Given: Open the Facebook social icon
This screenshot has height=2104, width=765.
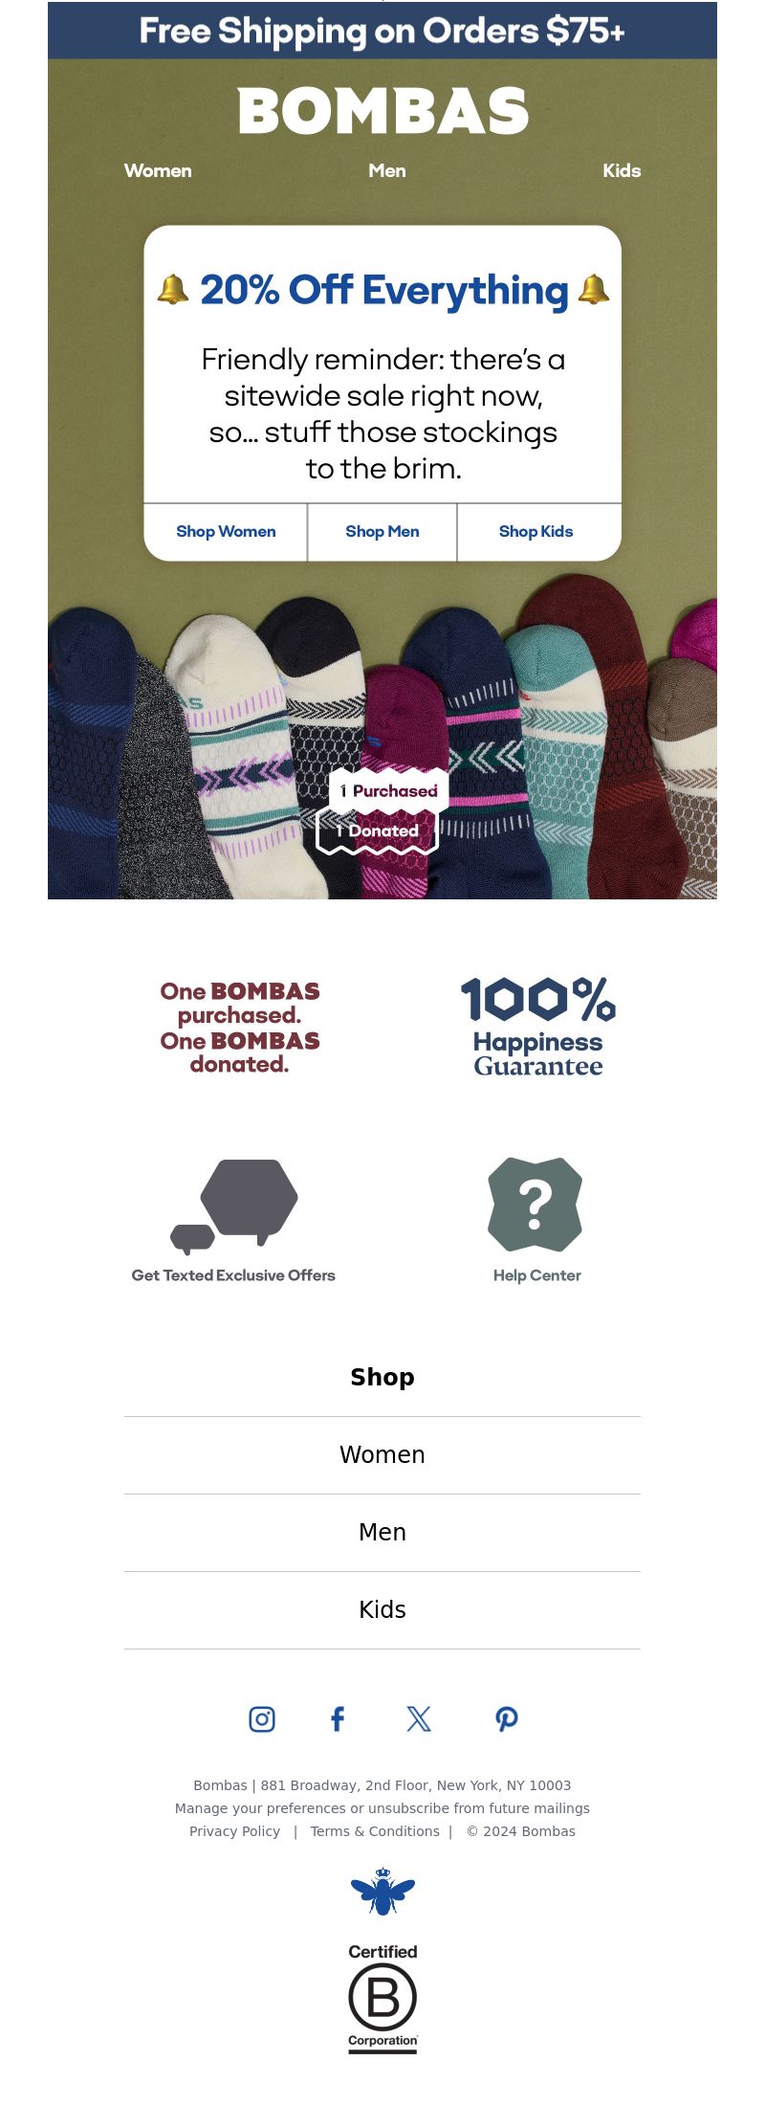Looking at the screenshot, I should 338,1719.
